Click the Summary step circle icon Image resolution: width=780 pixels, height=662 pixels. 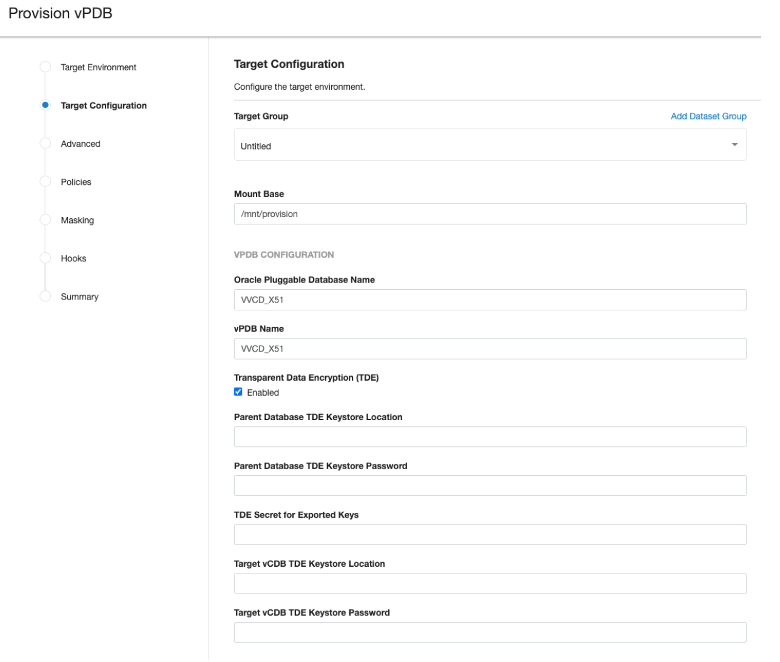coord(45,296)
